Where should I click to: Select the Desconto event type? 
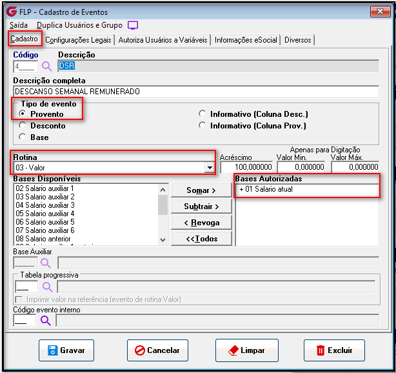pos(23,125)
